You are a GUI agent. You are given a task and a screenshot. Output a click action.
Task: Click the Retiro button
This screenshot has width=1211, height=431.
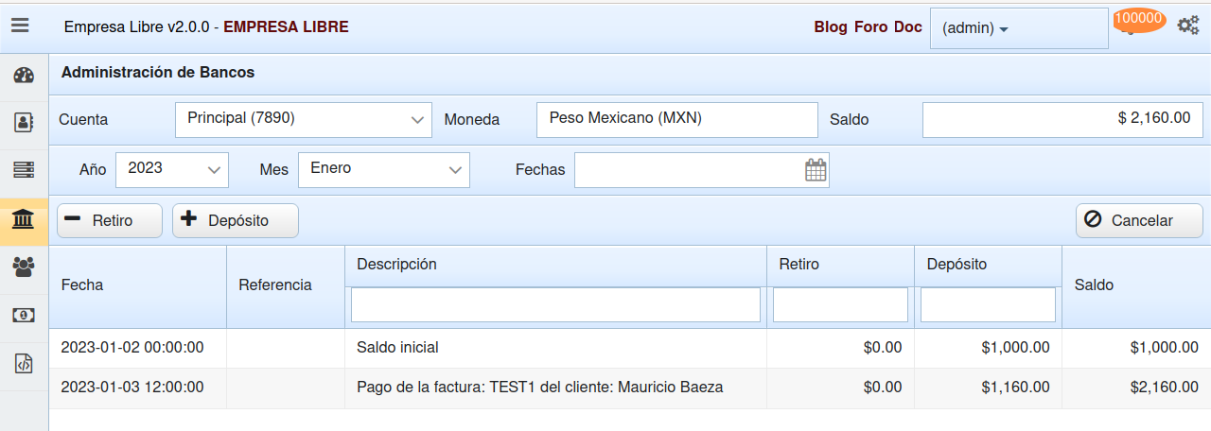[x=110, y=220]
